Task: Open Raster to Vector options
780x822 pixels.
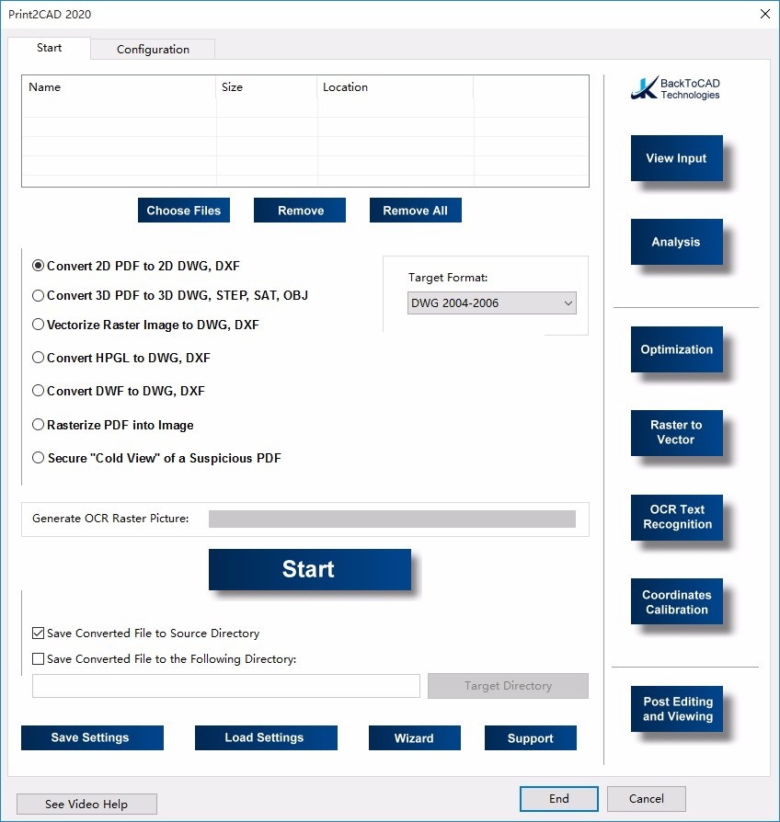Action: pos(676,432)
